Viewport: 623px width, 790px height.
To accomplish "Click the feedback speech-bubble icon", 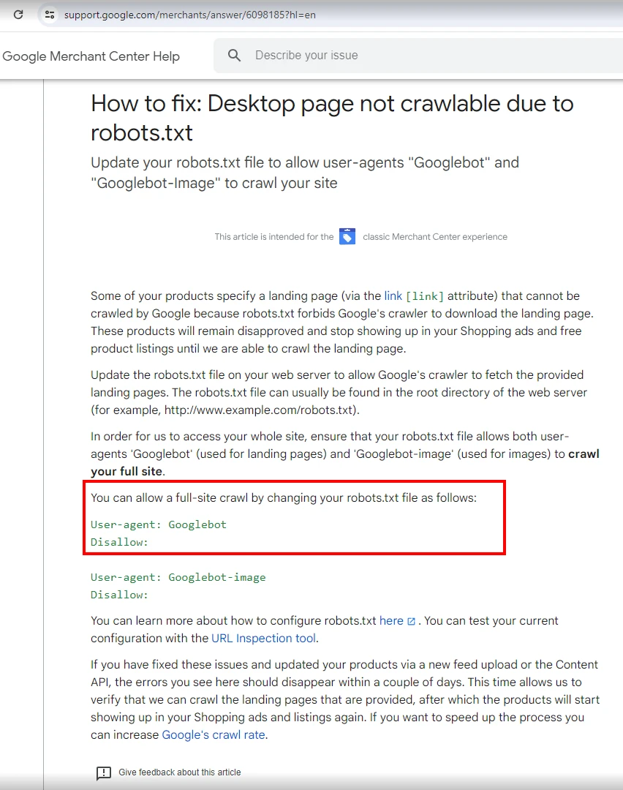I will coord(103,772).
